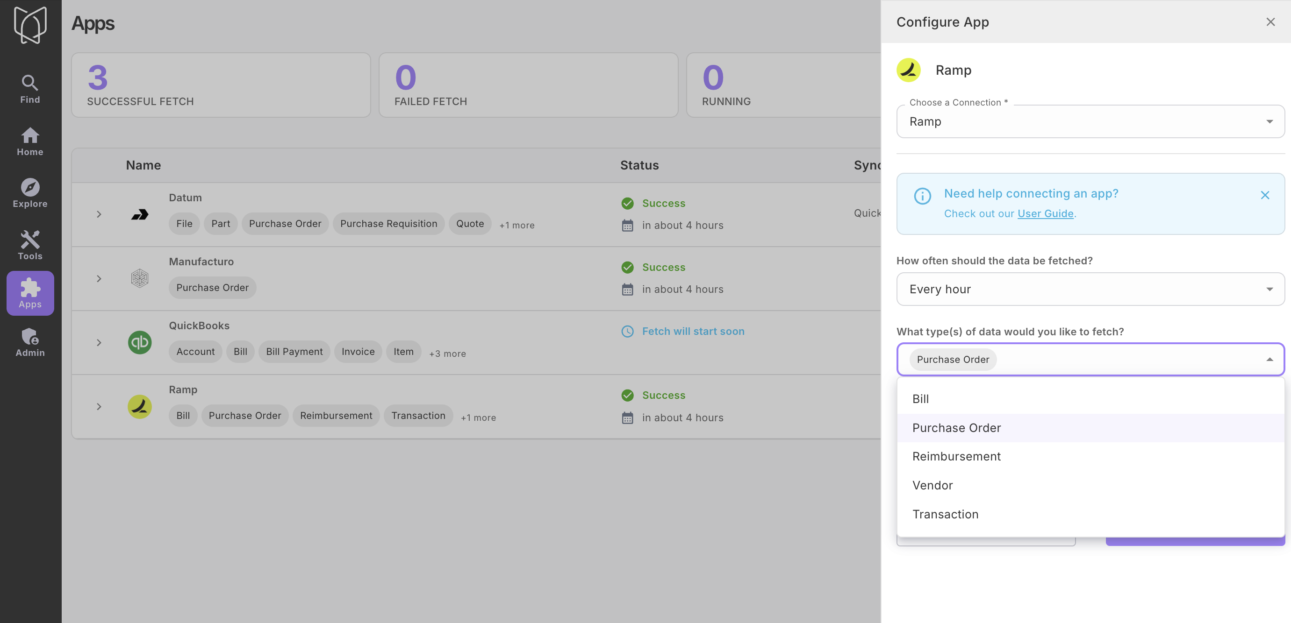Open the fetch frequency Every hour dropdown
1291x623 pixels.
pos(1090,289)
